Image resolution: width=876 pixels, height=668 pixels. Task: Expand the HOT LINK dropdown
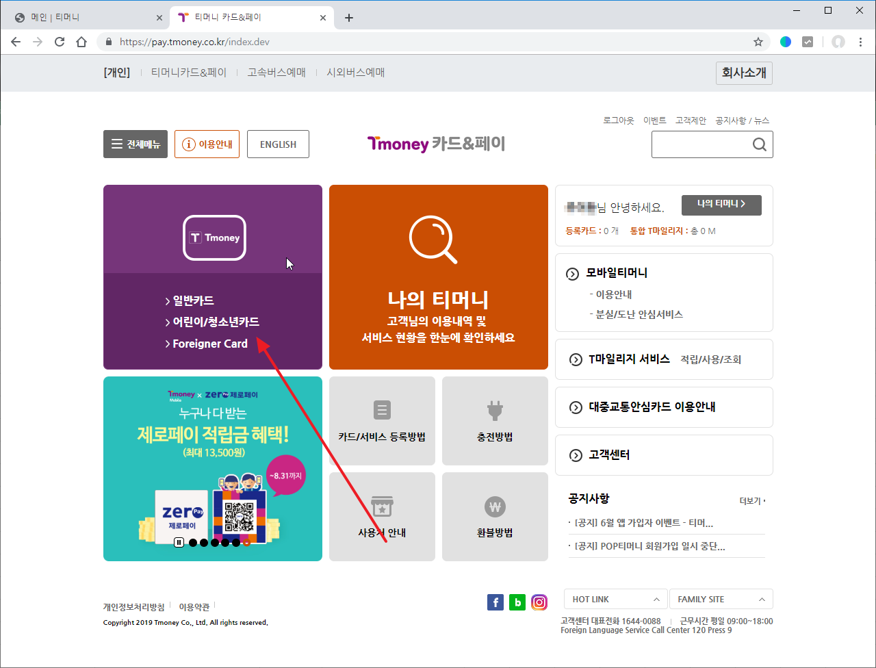(x=615, y=599)
